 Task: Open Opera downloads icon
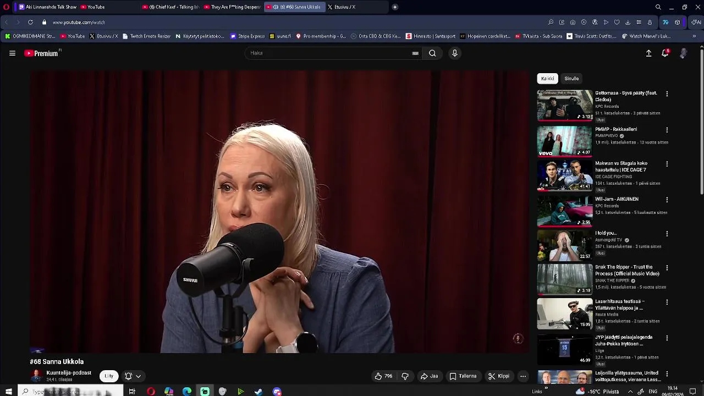(628, 22)
